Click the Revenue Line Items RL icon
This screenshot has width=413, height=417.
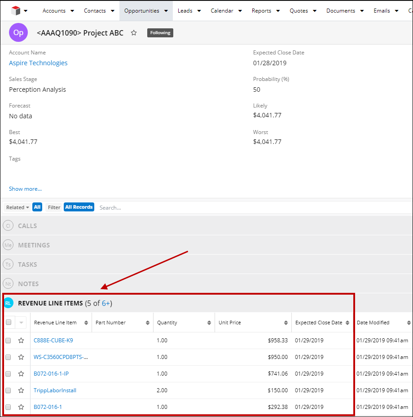coord(8,304)
